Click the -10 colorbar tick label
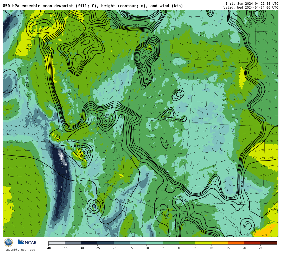Screen dimensions: 281x253 (x=146, y=248)
